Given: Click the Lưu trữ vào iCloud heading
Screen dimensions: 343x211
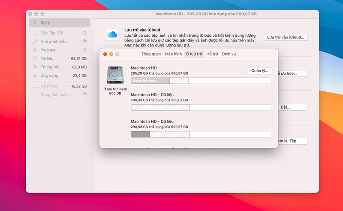Looking at the screenshot, I should (x=142, y=30).
